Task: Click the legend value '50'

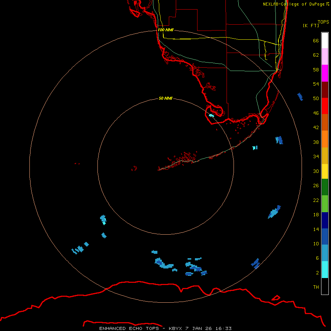Action: [x=316, y=98]
